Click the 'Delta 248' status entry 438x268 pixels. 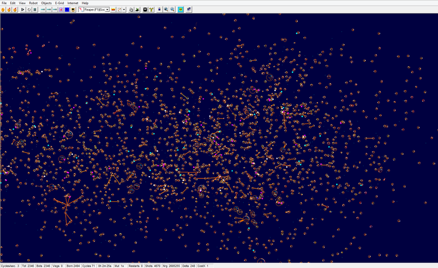pos(189,266)
